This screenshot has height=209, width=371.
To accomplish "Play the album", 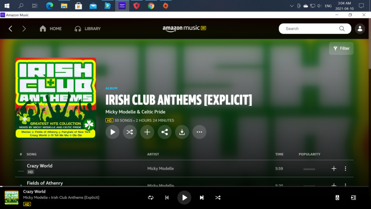I will point(112,132).
